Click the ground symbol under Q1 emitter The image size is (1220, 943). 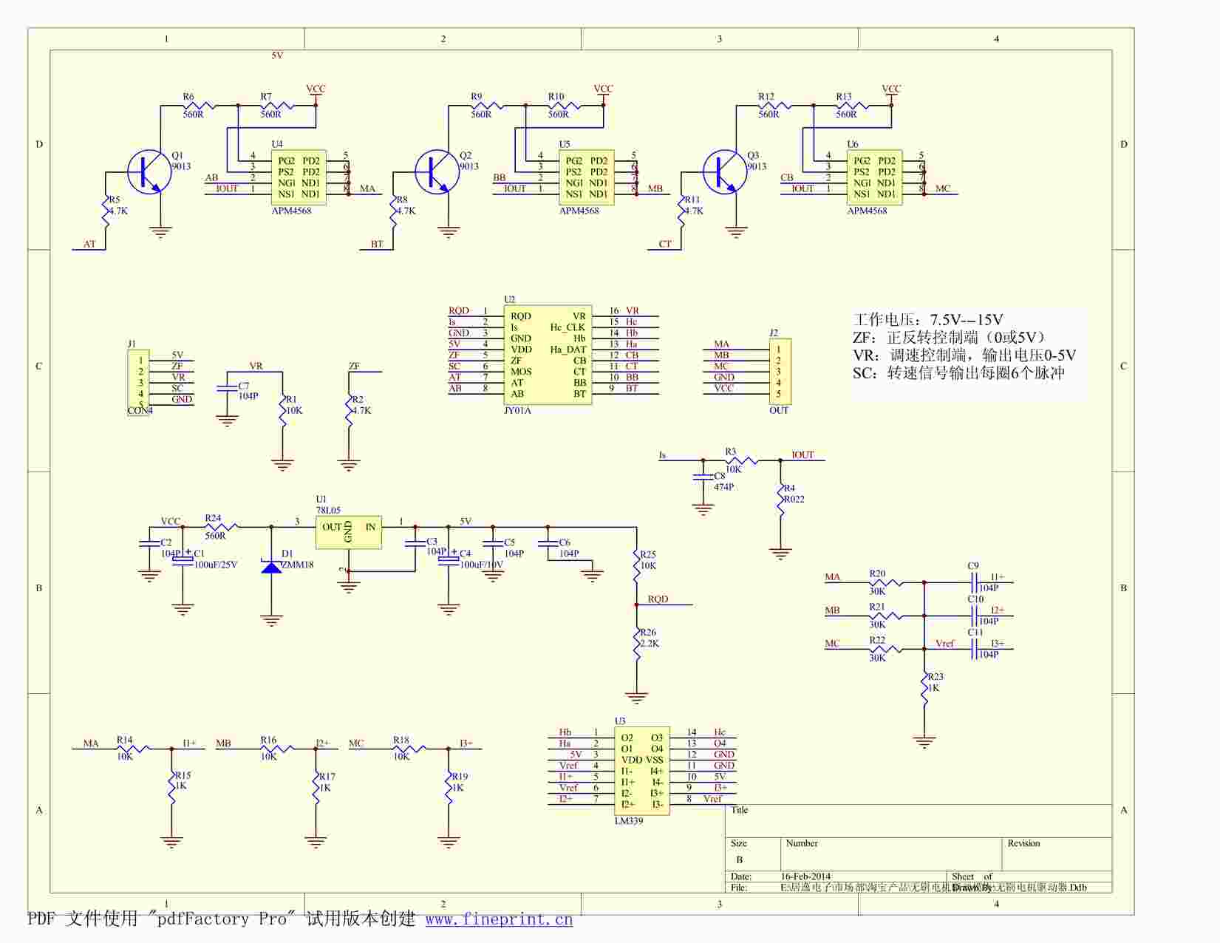[160, 233]
